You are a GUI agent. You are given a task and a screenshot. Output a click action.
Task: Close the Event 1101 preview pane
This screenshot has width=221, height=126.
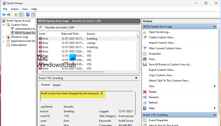(x=136, y=77)
